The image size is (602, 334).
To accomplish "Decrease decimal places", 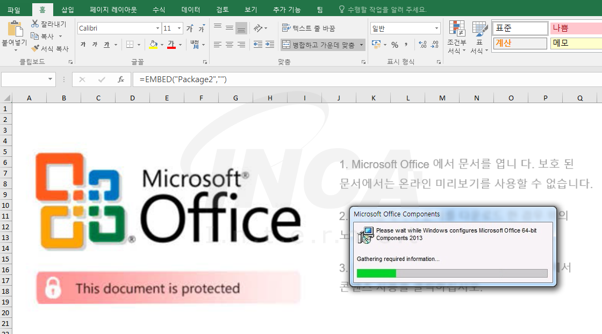I will [435, 45].
